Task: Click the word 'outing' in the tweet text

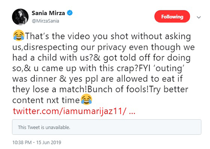Action: (x=169, y=68)
